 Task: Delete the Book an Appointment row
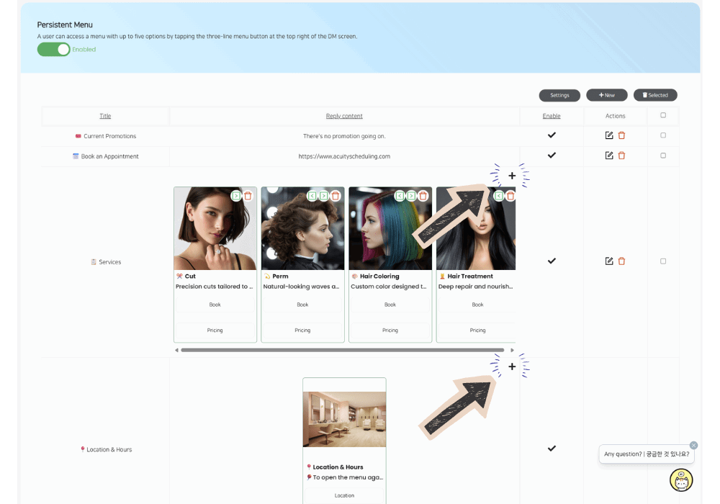[x=622, y=156]
